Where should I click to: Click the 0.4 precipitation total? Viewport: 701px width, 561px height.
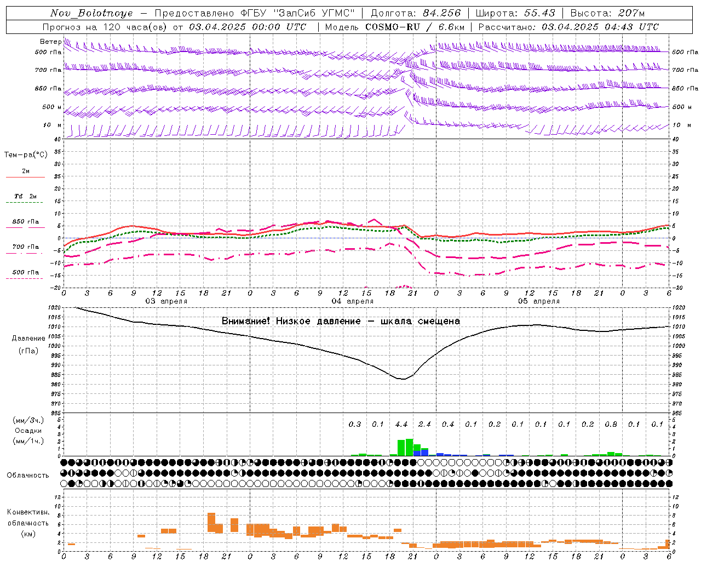click(x=447, y=424)
